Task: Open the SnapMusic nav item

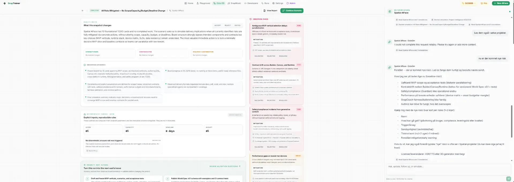Action: pos(234,3)
